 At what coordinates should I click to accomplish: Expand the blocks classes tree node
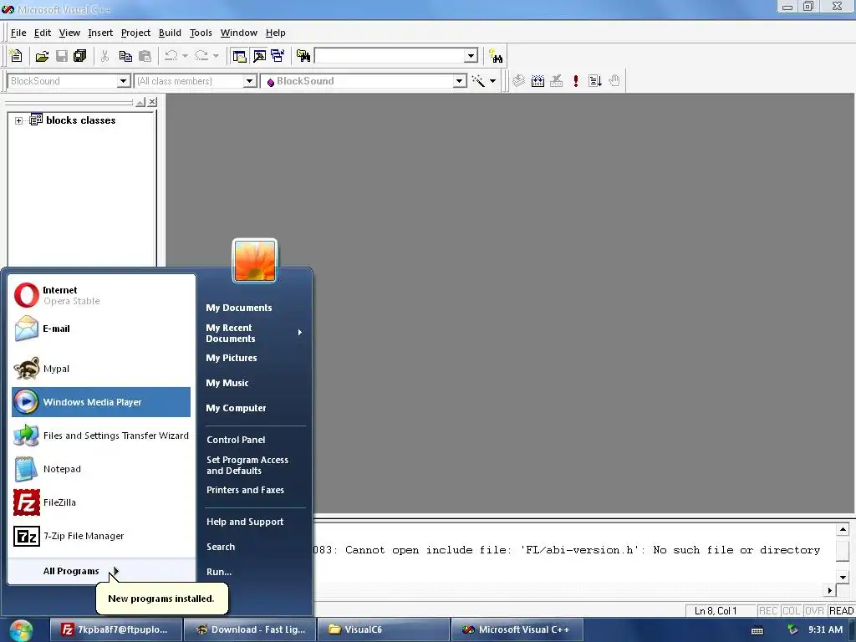(18, 120)
